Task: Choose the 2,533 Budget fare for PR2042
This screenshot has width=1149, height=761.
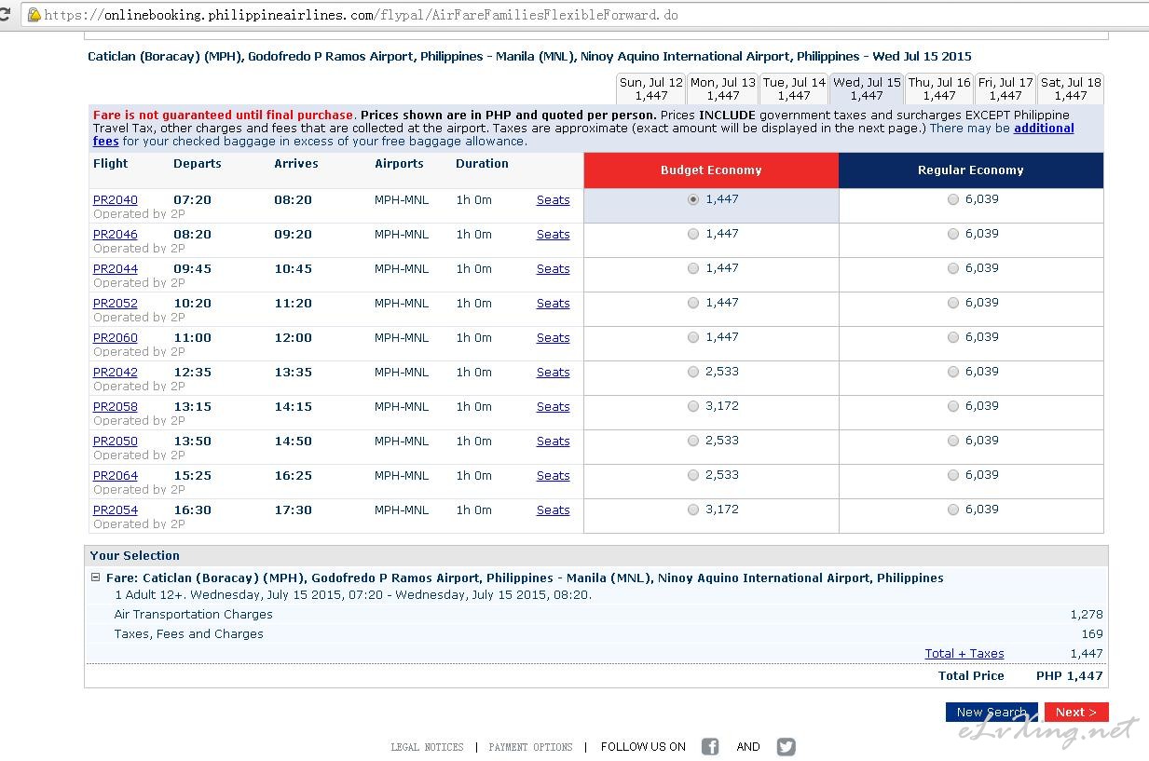Action: click(x=693, y=372)
